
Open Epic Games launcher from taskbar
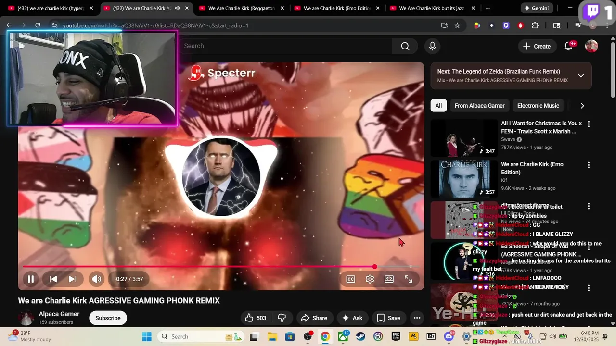tap(396, 336)
